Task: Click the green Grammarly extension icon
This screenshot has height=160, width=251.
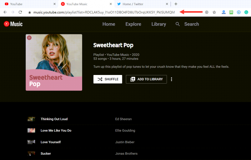Action: [246, 12]
